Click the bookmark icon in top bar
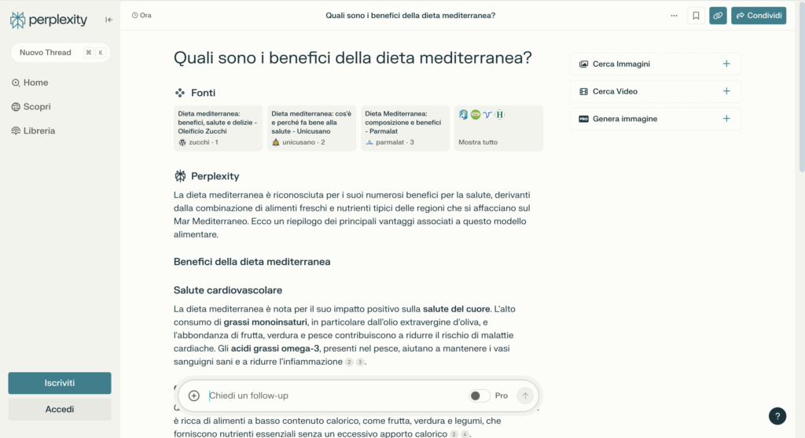This screenshot has width=805, height=438. coord(696,16)
